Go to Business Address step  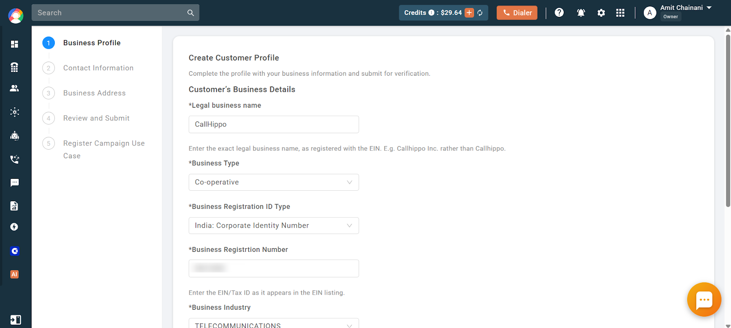pyautogui.click(x=94, y=93)
